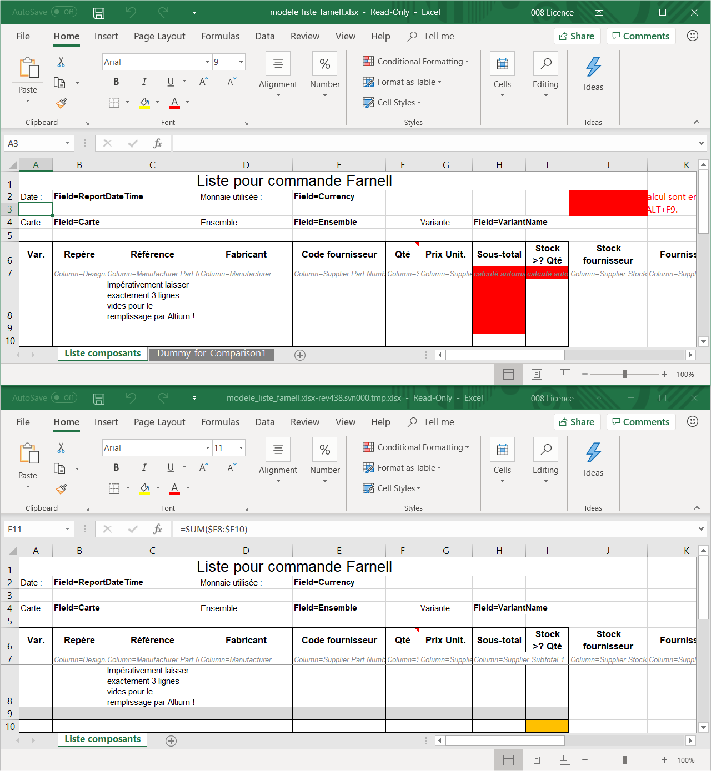Click Save icon in upper Excel title bar
This screenshot has width=711, height=771.
(x=99, y=12)
